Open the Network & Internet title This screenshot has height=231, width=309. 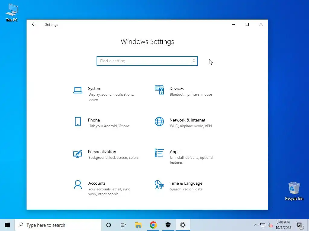click(187, 120)
